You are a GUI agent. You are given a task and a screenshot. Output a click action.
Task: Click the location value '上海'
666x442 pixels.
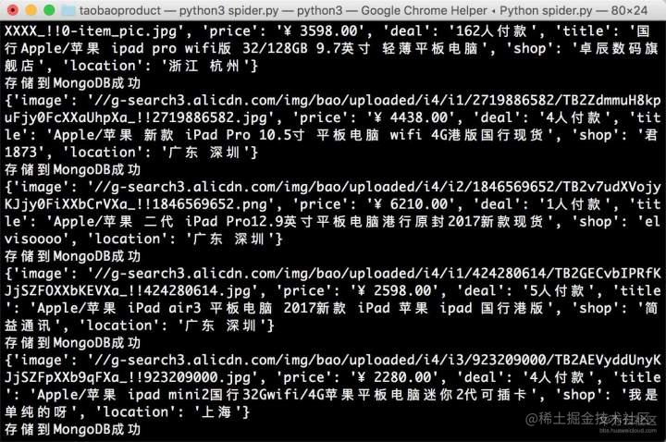[x=216, y=412]
